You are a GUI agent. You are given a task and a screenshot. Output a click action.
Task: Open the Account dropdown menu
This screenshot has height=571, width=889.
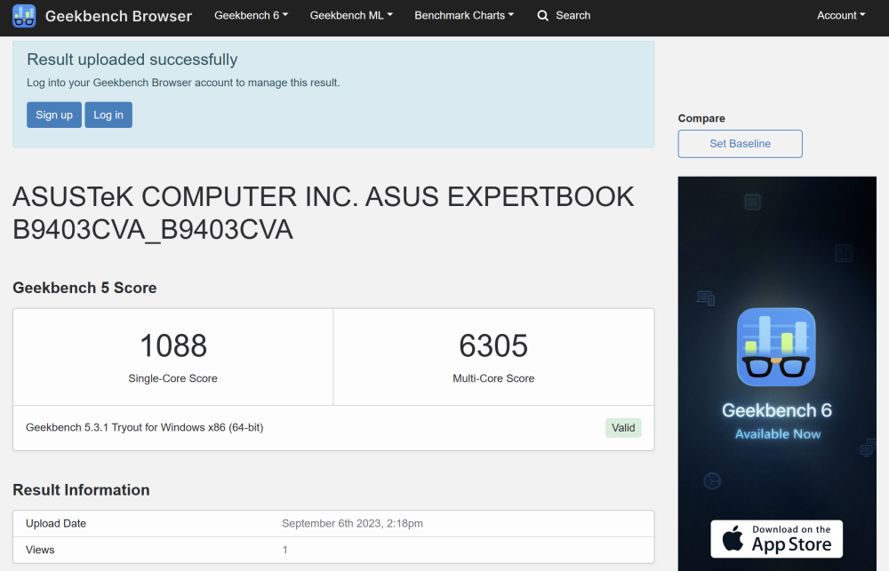(x=841, y=15)
